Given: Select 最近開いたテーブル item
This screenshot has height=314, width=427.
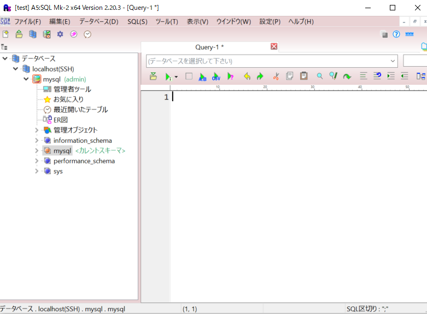Looking at the screenshot, I should (x=80, y=109).
